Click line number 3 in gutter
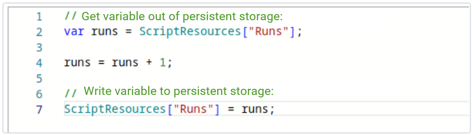This screenshot has height=135, width=472. click(39, 48)
